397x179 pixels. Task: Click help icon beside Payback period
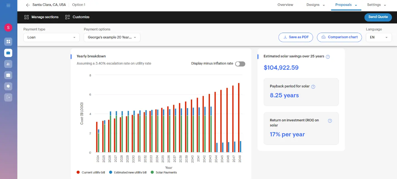(313, 86)
